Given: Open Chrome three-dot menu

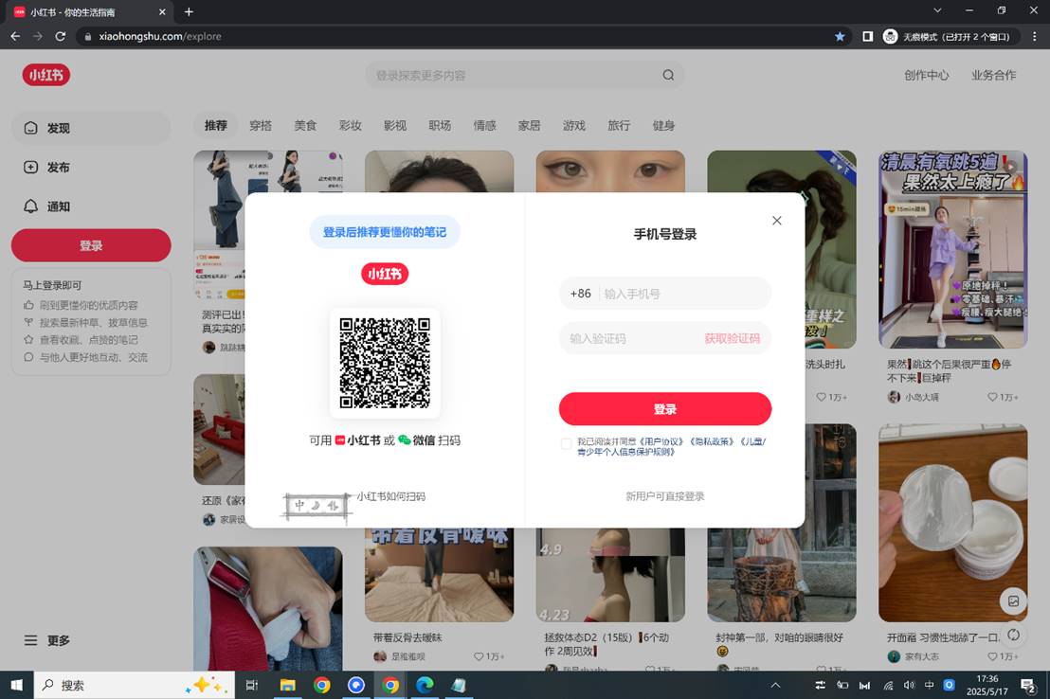Looking at the screenshot, I should tap(1035, 36).
